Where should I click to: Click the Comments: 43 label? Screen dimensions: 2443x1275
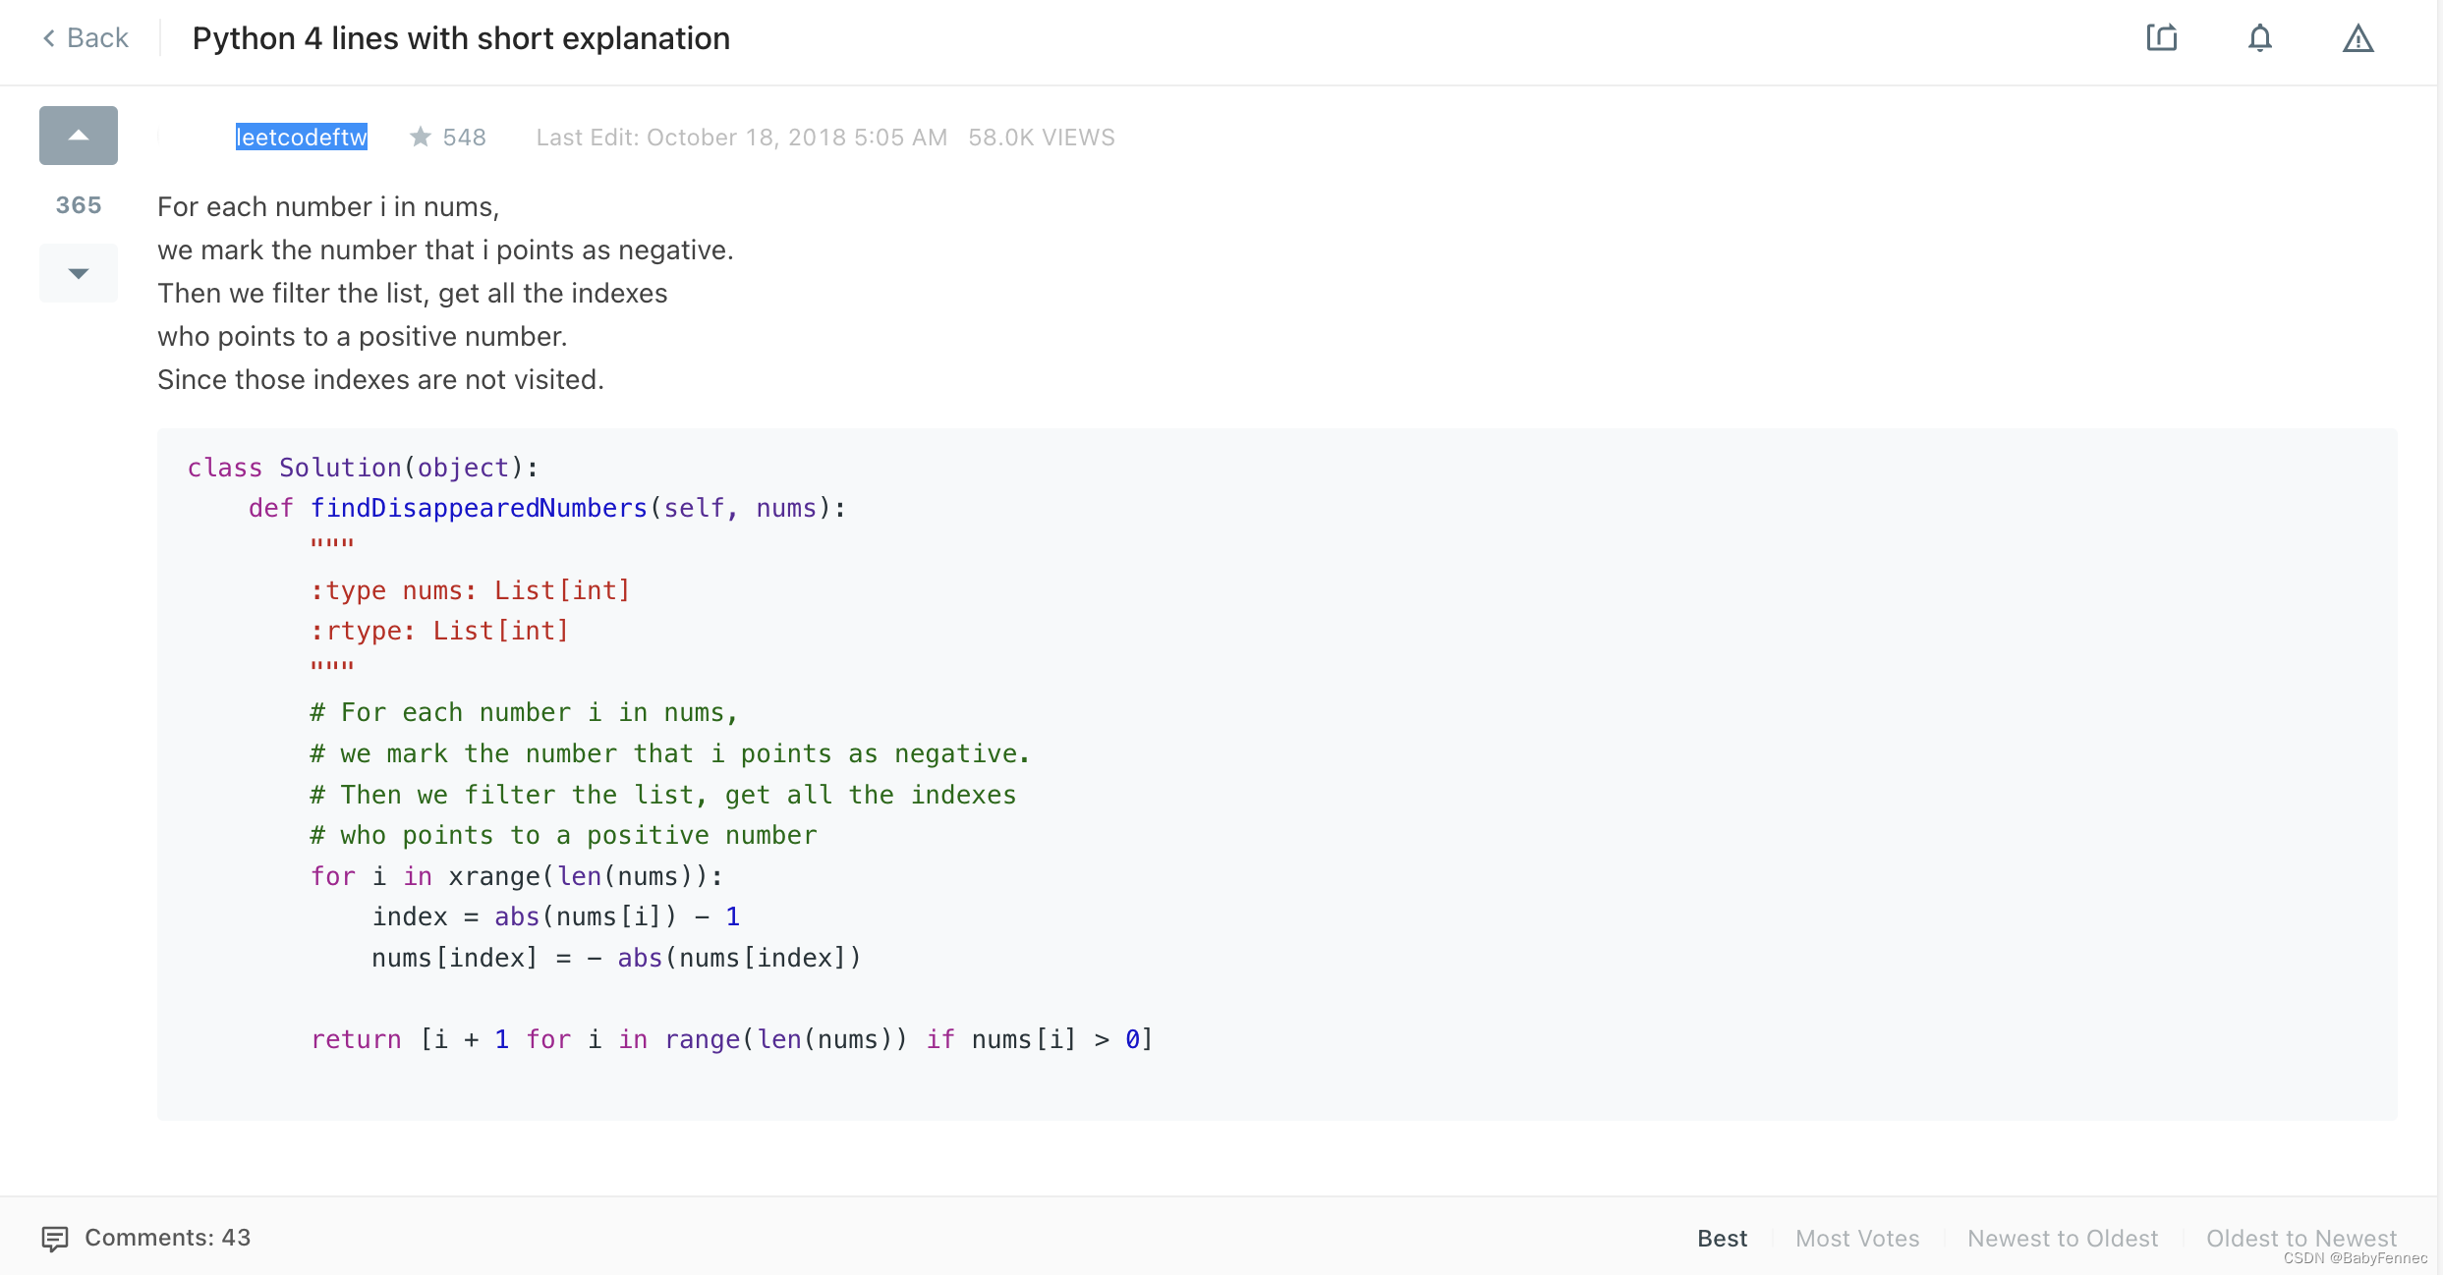pyautogui.click(x=167, y=1238)
